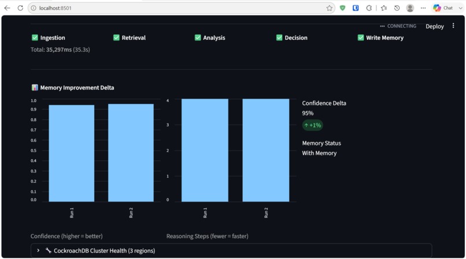Select Run 1 bar in Reasoning Steps chart

click(x=205, y=151)
